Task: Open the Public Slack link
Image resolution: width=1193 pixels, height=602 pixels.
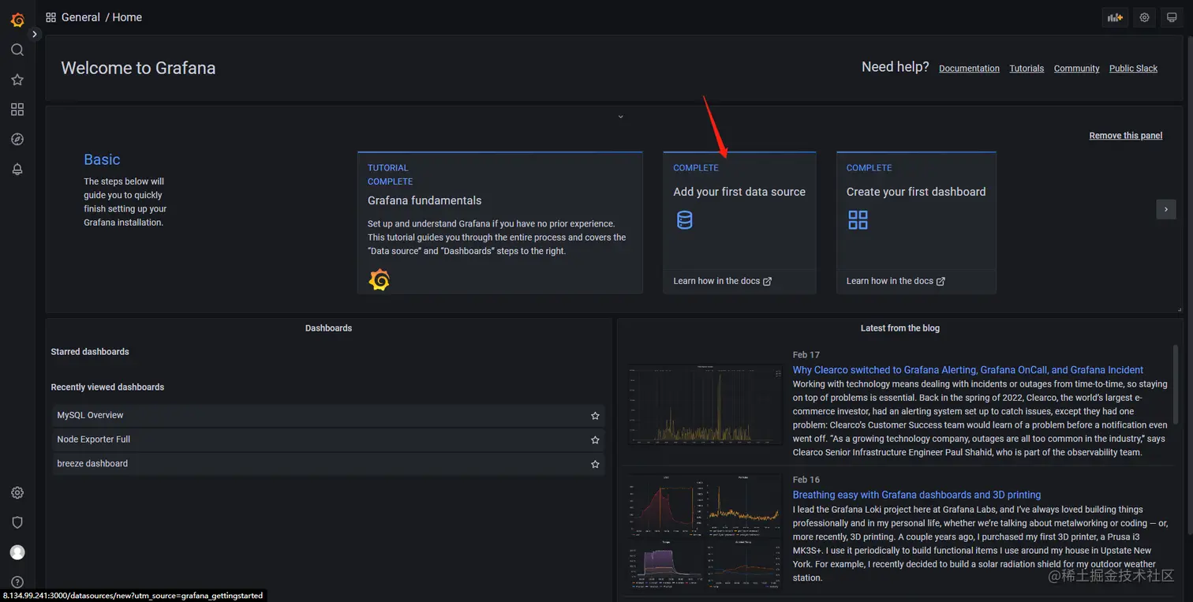Action: (x=1133, y=69)
